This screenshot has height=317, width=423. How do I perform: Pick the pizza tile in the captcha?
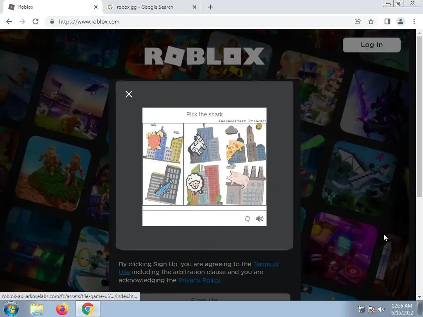point(245,144)
